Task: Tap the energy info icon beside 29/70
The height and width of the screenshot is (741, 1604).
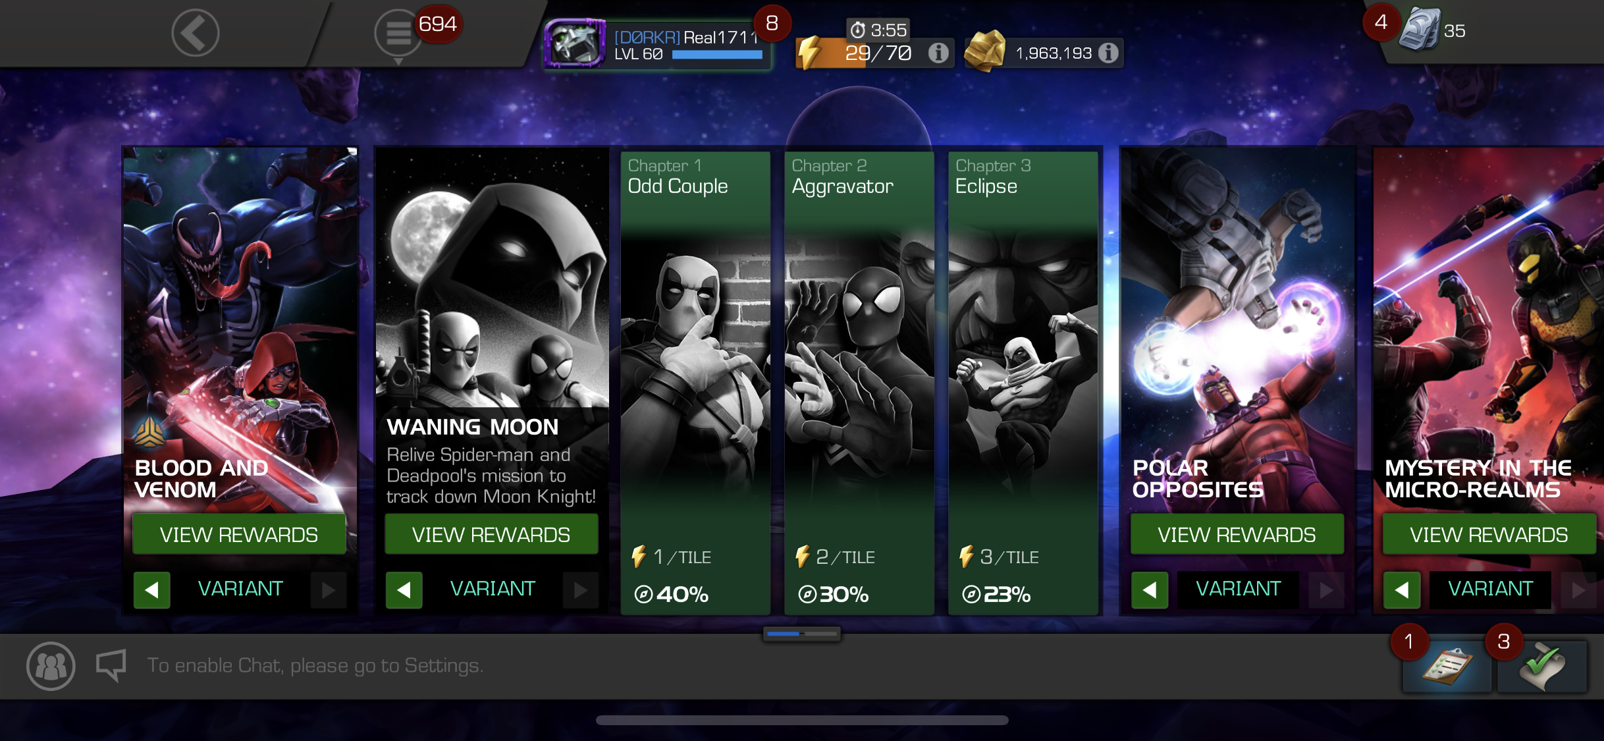Action: (938, 53)
